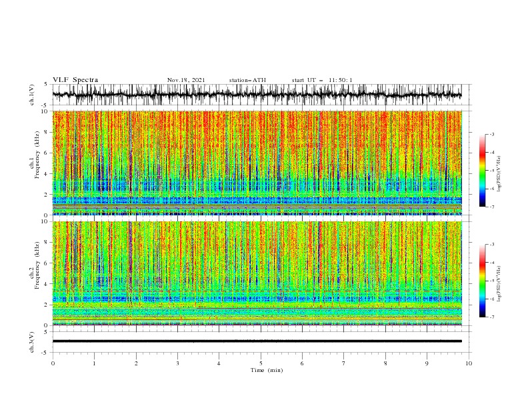The width and height of the screenshot is (528, 408).
Task: Click the ch.2 frequency tick label "2"
Action: coord(47,305)
